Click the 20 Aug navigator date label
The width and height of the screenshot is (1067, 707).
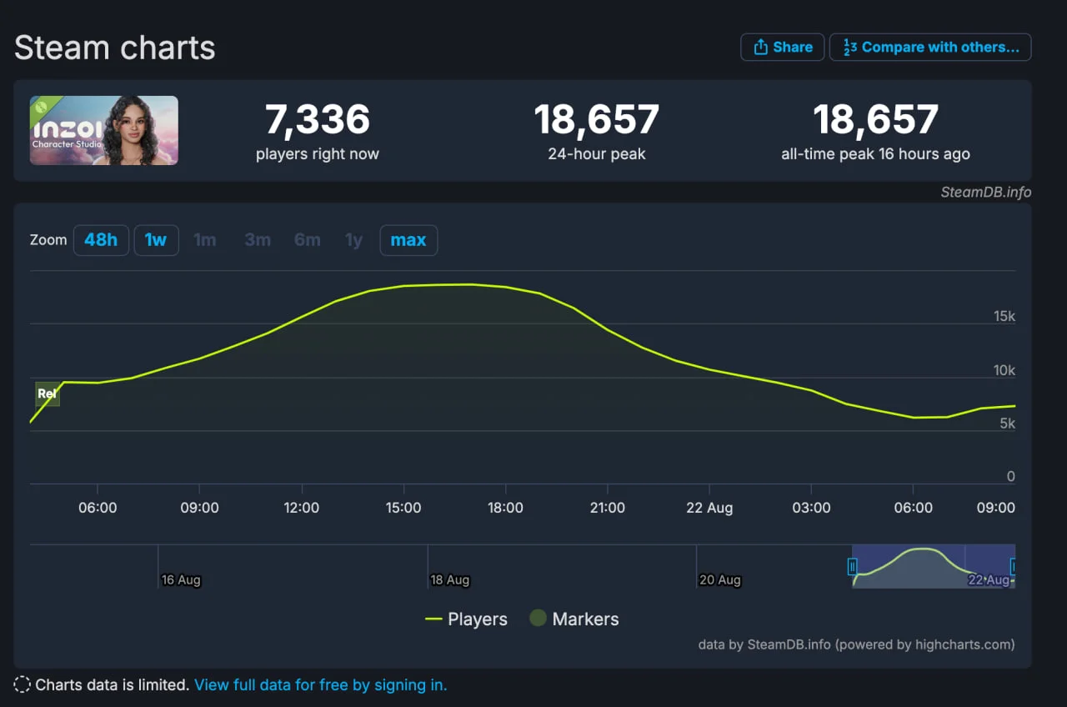point(719,579)
